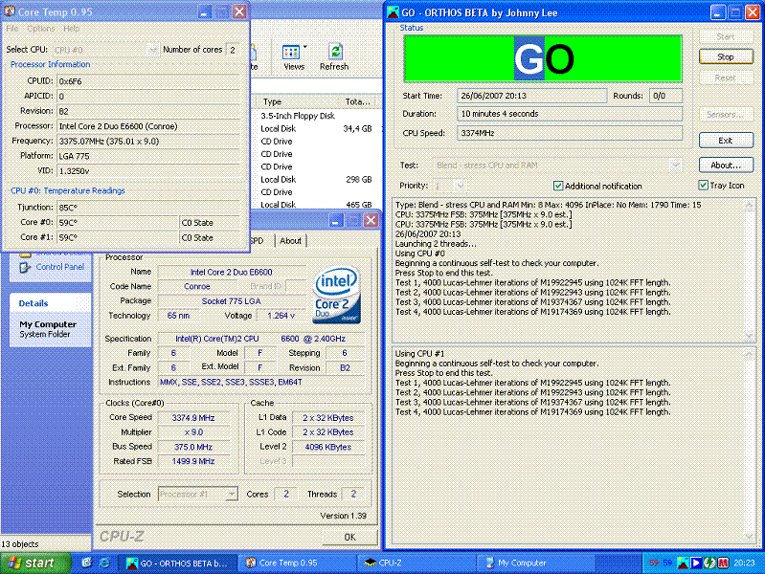Click the Intel Core 2 Duo logo
765x574 pixels.
pos(337,295)
